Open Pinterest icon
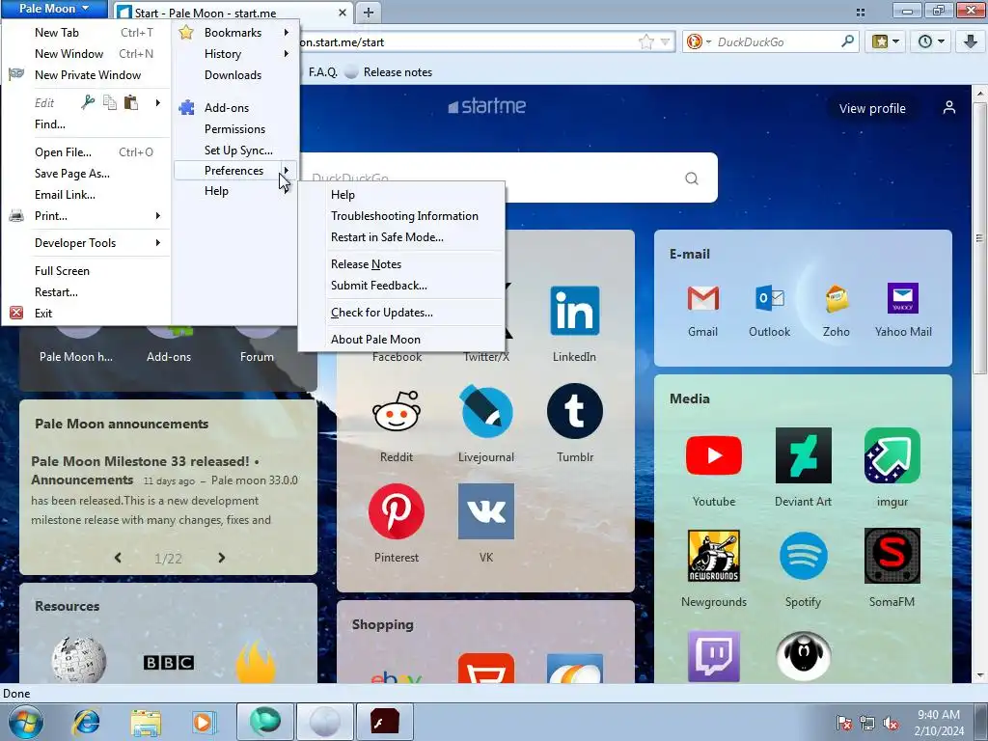The image size is (988, 741). click(397, 511)
